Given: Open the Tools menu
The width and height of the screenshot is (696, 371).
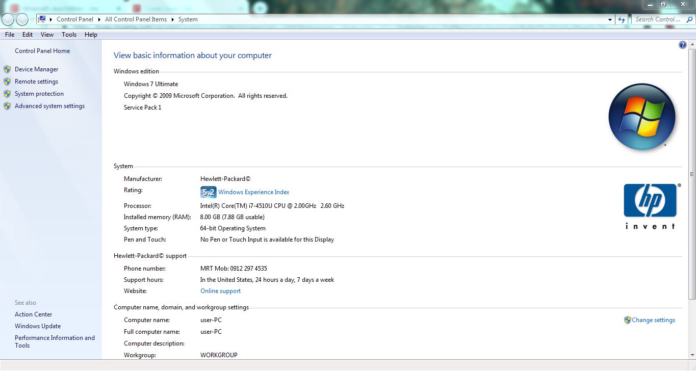Looking at the screenshot, I should (x=69, y=35).
